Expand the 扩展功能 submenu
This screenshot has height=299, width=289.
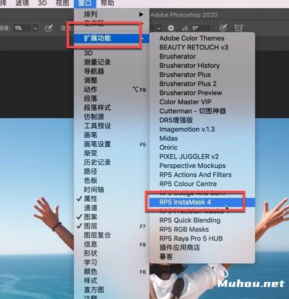click(x=111, y=39)
